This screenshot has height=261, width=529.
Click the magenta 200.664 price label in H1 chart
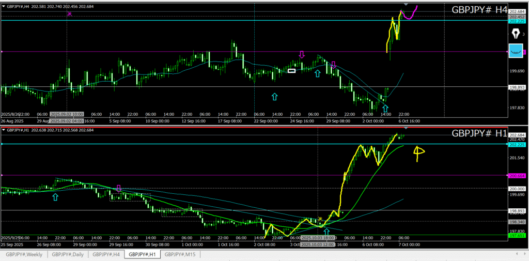pos(517,176)
